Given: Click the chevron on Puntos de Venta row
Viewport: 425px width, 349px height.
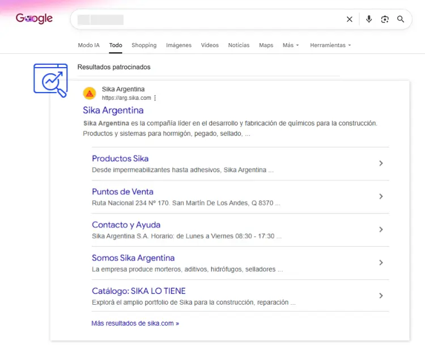Looking at the screenshot, I should coord(381,196).
